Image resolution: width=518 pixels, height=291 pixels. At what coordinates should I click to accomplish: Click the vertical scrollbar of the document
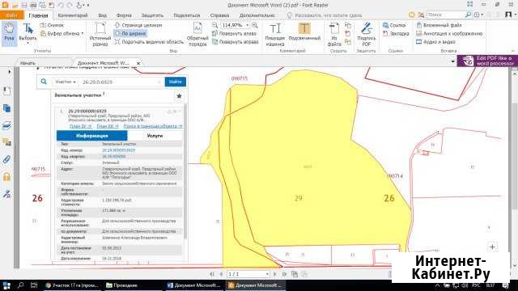[x=515, y=155]
